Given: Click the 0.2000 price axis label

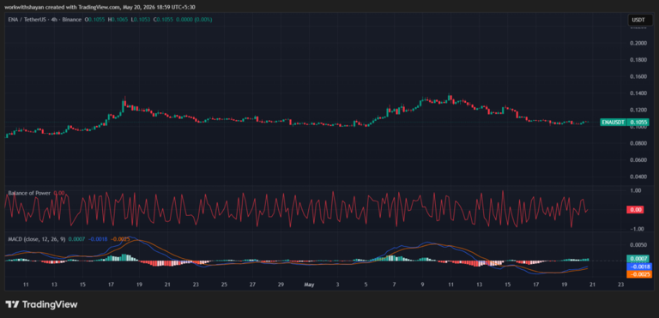Looking at the screenshot, I should (x=638, y=43).
